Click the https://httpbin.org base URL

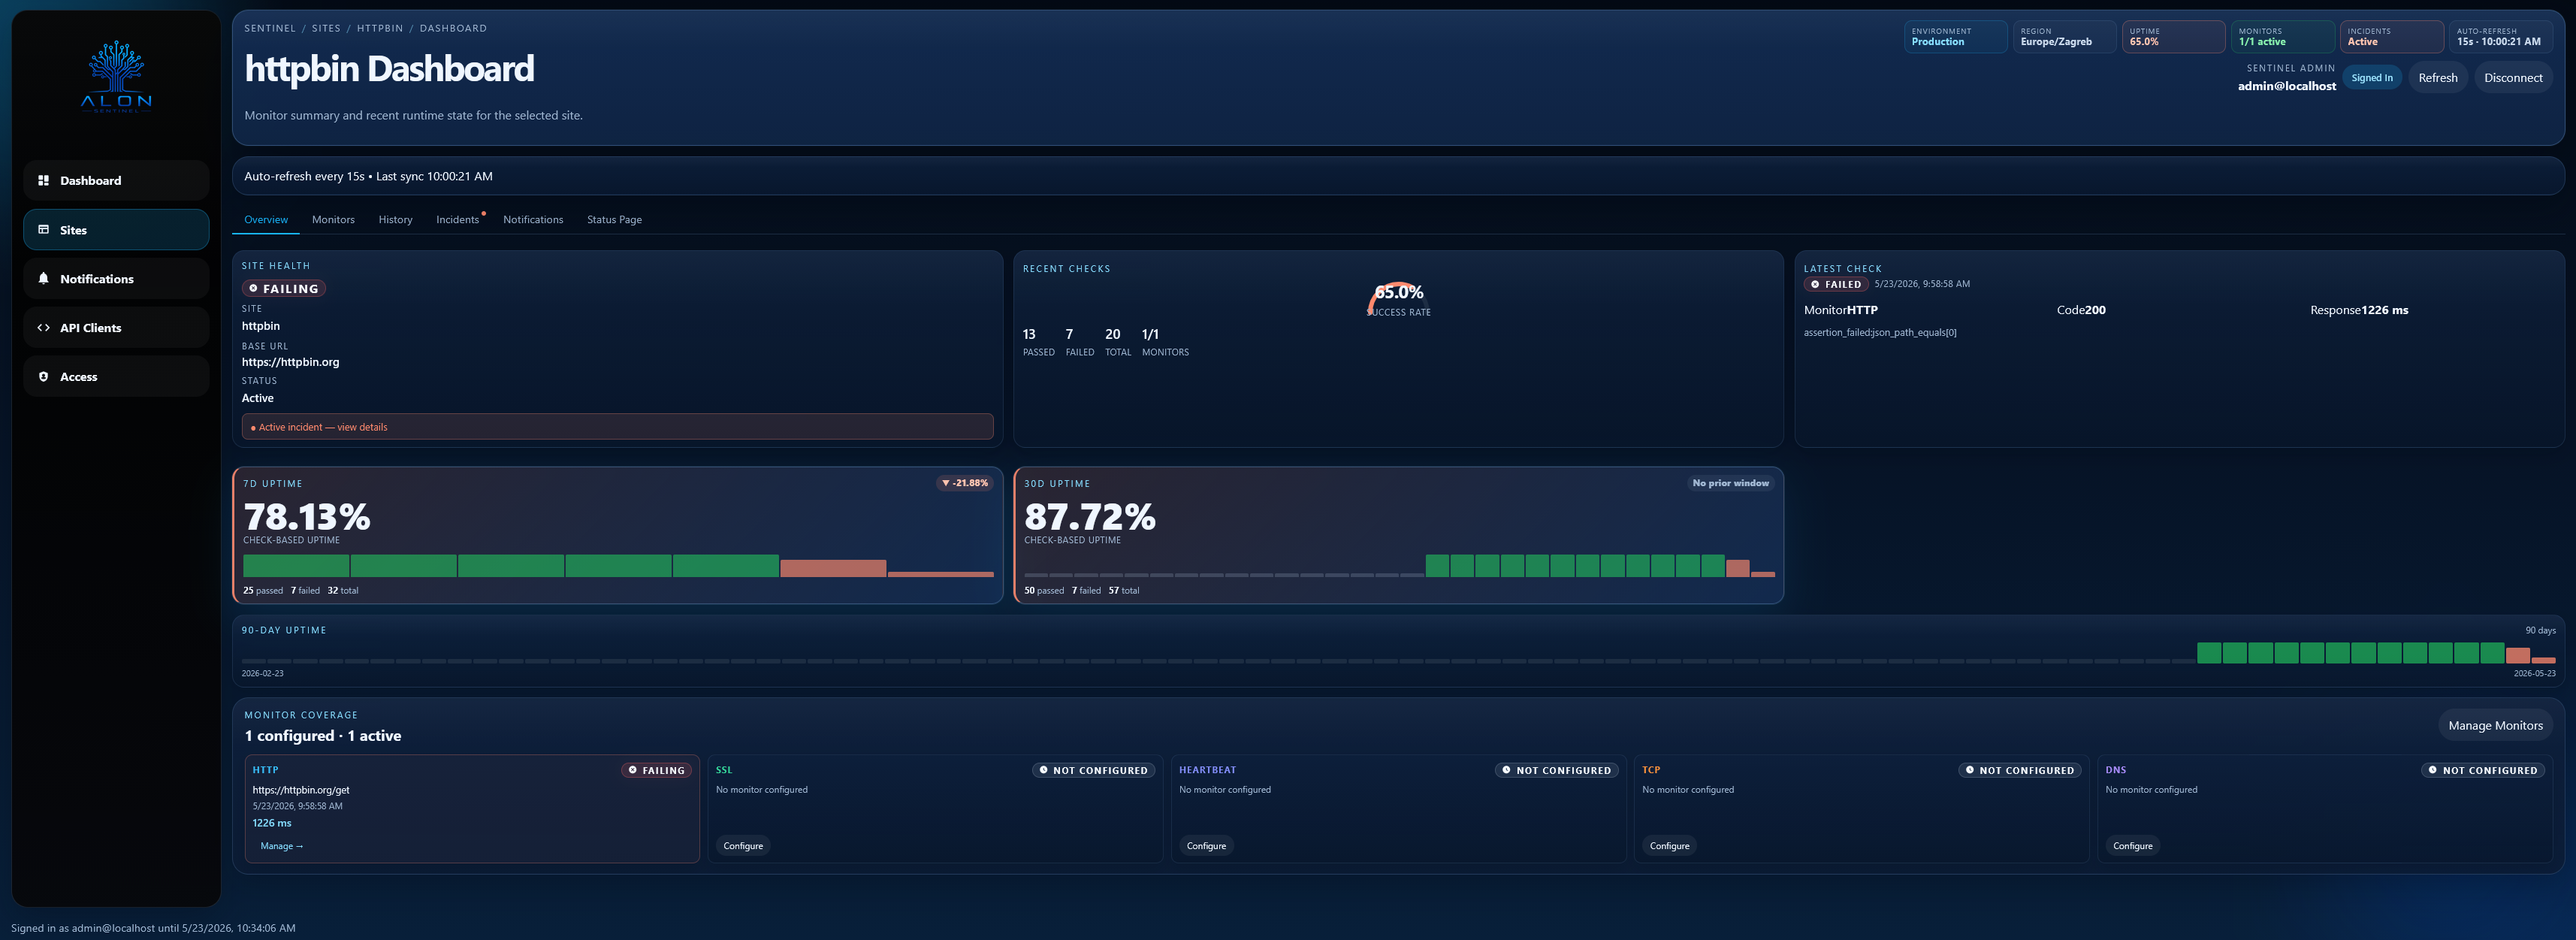click(290, 362)
